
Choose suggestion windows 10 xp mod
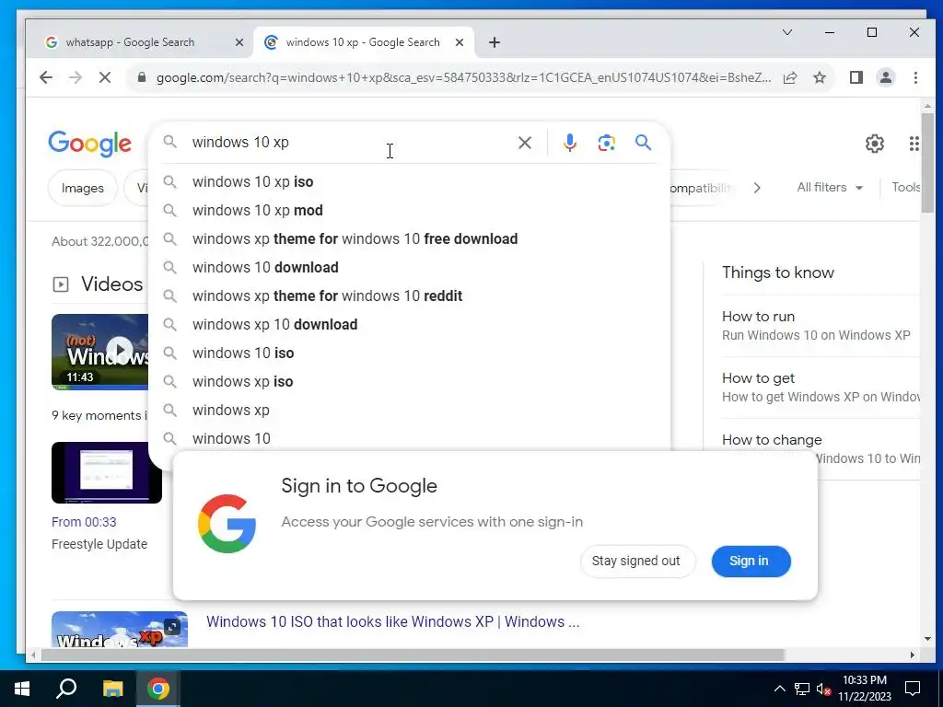click(x=409, y=211)
